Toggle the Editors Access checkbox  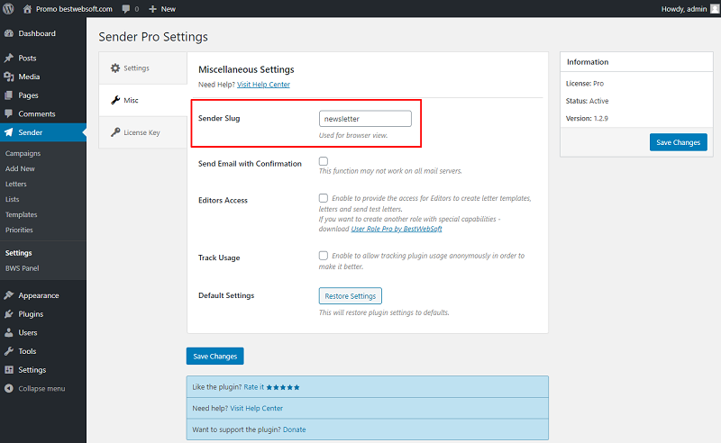[324, 198]
